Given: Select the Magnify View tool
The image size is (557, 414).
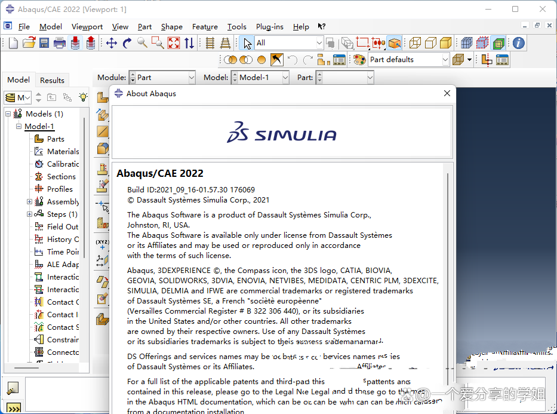Looking at the screenshot, I should click(x=142, y=43).
